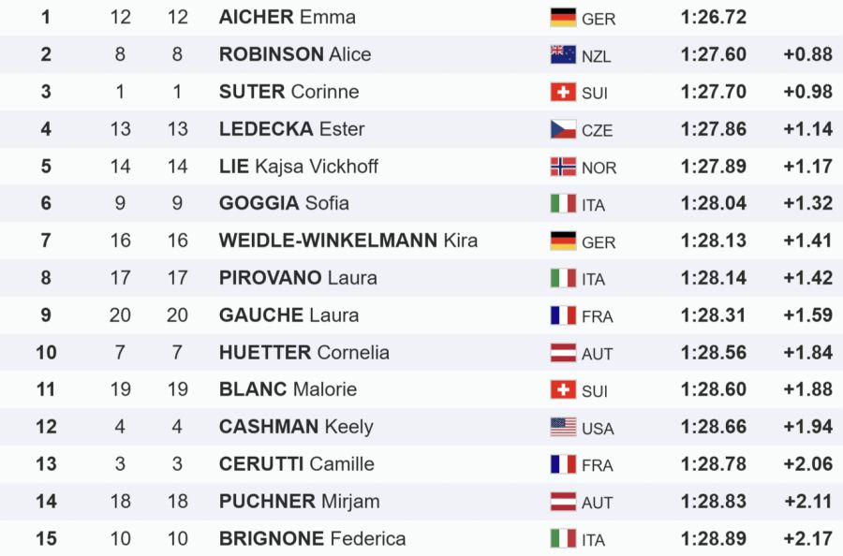The image size is (843, 556).
Task: Open AICHER Emma's athlete profile
Action: (x=287, y=17)
